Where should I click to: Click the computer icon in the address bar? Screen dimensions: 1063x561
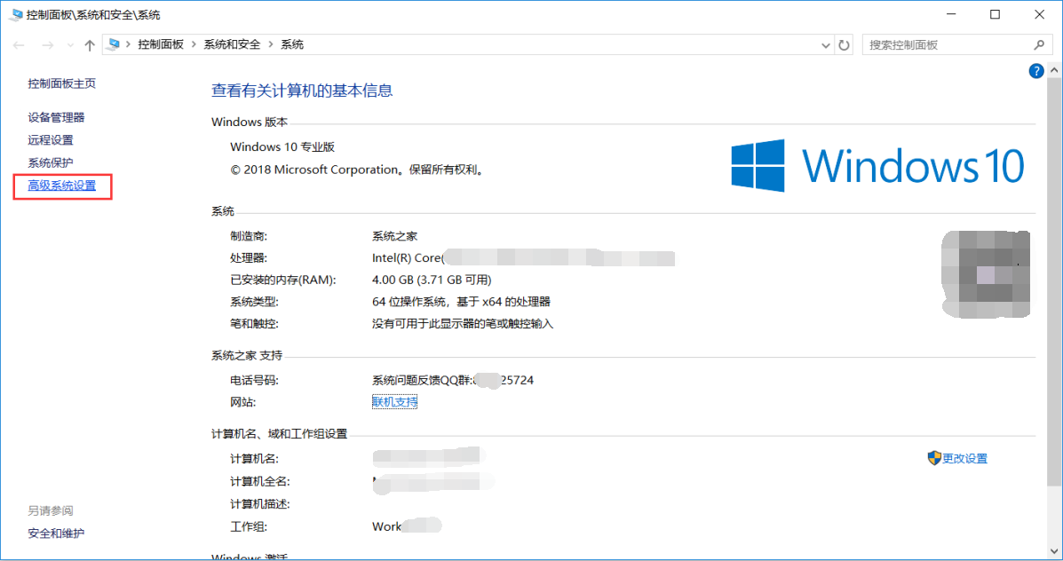113,44
